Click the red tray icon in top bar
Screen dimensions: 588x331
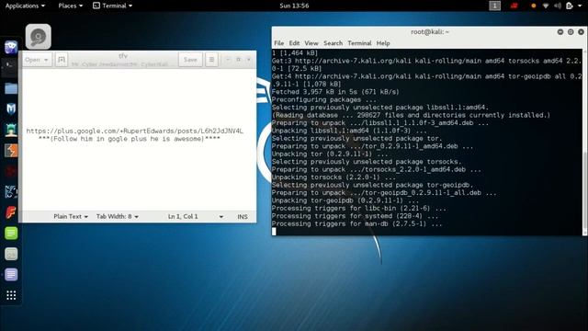514,6
